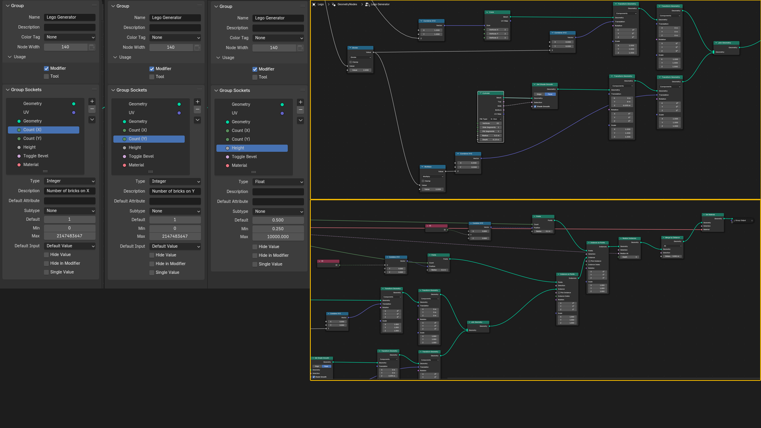Uncheck Shade Smooth on upper Set Shade Smooth node

point(535,107)
